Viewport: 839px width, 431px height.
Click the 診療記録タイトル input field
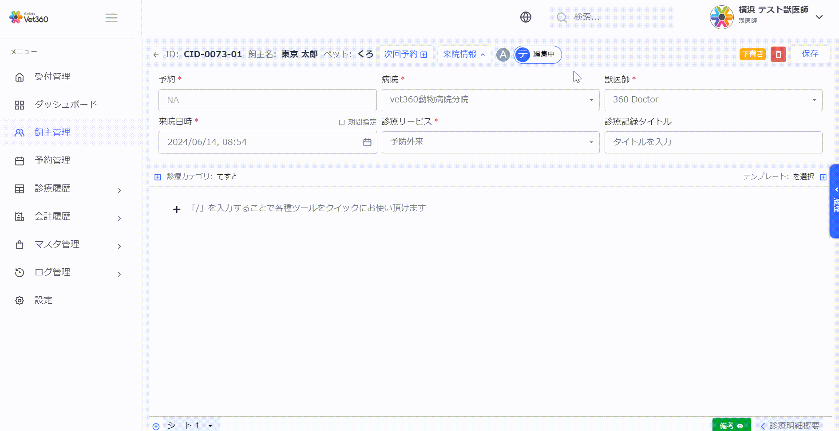tap(713, 142)
